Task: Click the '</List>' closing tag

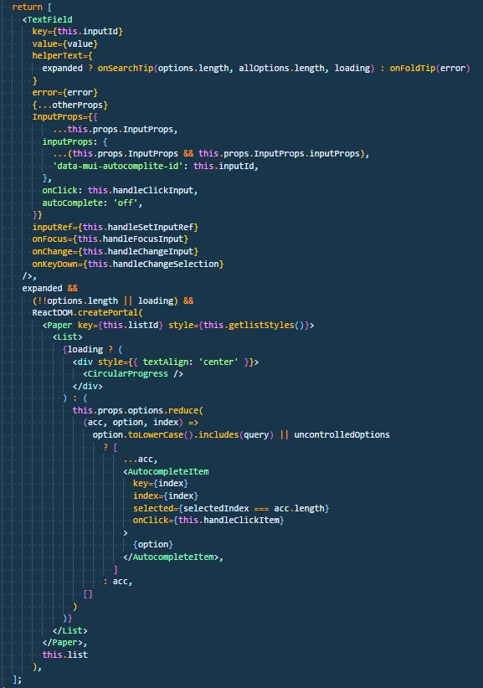Action: [69, 630]
